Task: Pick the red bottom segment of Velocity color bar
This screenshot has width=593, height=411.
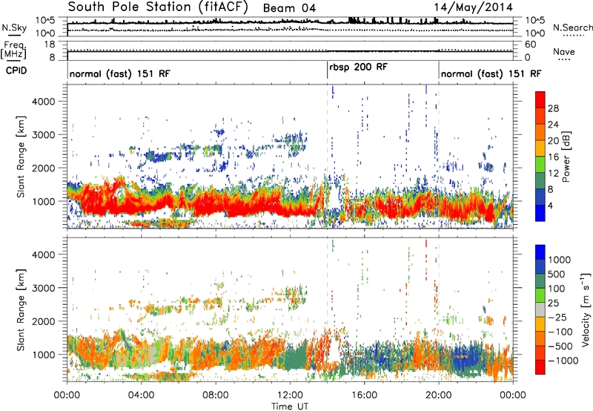Action: pos(540,367)
